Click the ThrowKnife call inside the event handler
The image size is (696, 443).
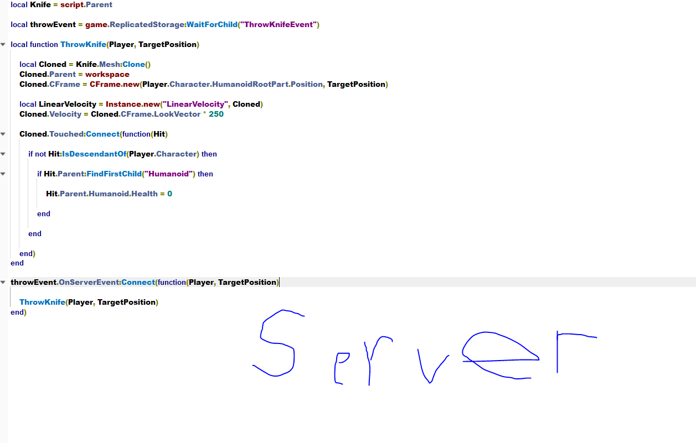42,302
